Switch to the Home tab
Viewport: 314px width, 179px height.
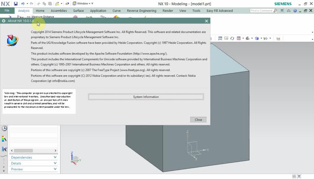(x=40, y=10)
